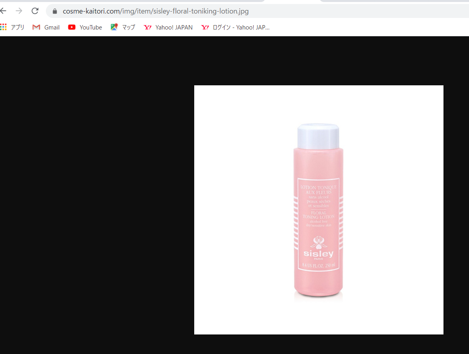469x354 pixels.
Task: Click the black area left of image
Action: click(96, 199)
